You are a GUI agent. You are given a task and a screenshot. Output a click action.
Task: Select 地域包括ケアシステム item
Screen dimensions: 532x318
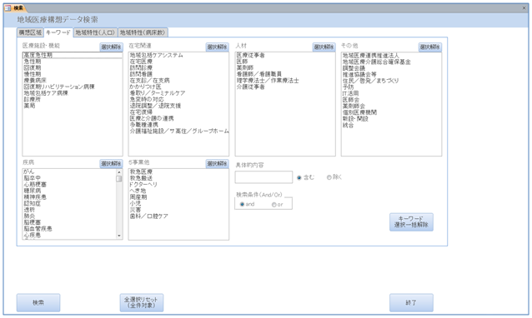point(178,55)
